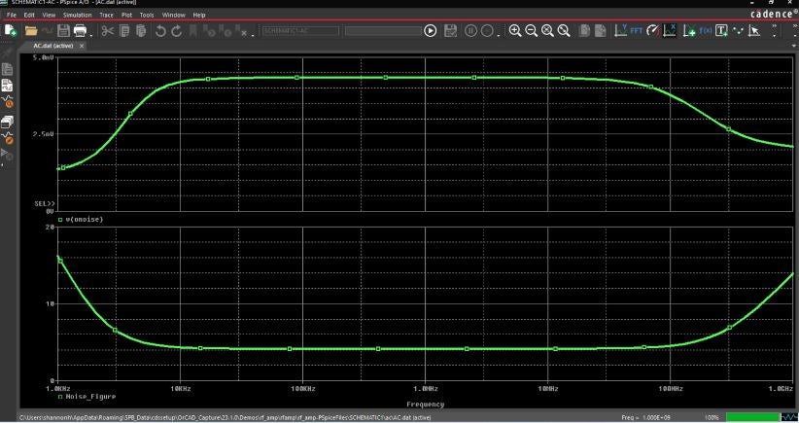799x423 pixels.
Task: Stop the simulation
Action: (x=487, y=31)
